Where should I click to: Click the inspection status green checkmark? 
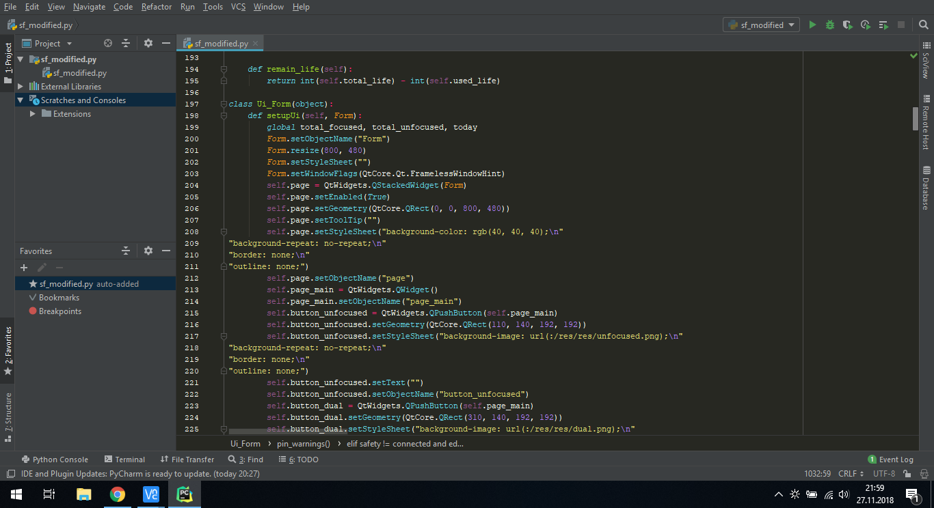(x=914, y=55)
